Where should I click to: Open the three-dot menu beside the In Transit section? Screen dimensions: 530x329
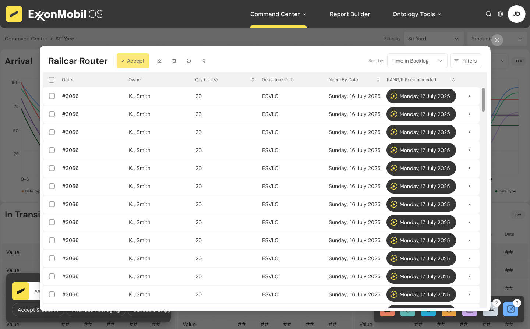coord(518,215)
